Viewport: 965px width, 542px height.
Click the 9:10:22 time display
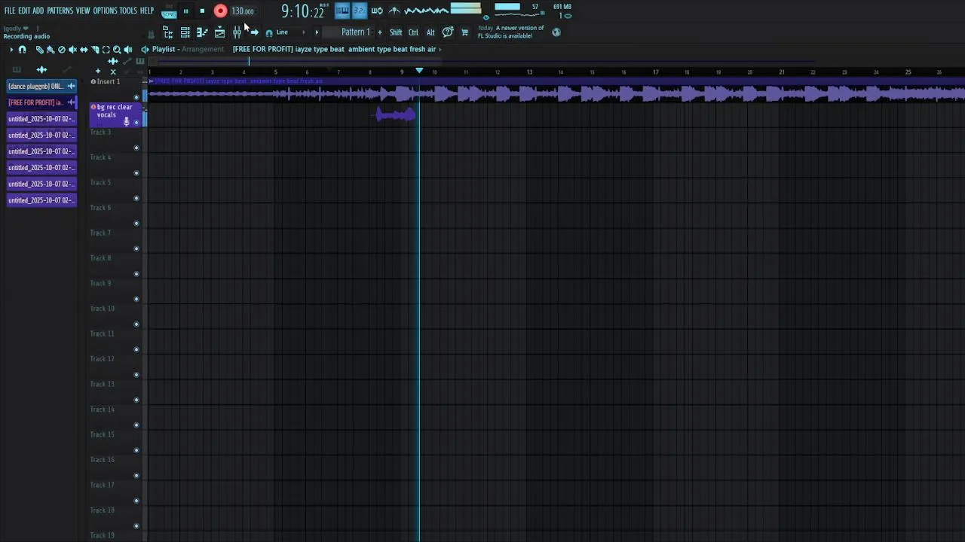click(x=302, y=11)
